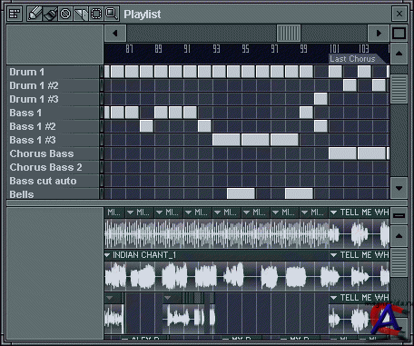The image size is (414, 346).
Task: Open dropdown of MI... clip at bar 87
Action: coord(130,213)
